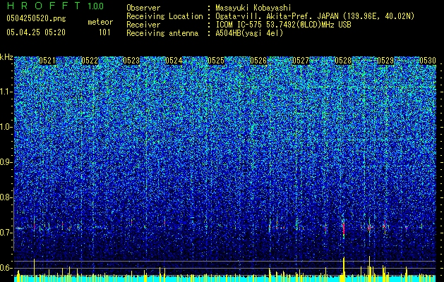Select the 0523 time marker
This screenshot has height=282, width=444.
click(132, 61)
